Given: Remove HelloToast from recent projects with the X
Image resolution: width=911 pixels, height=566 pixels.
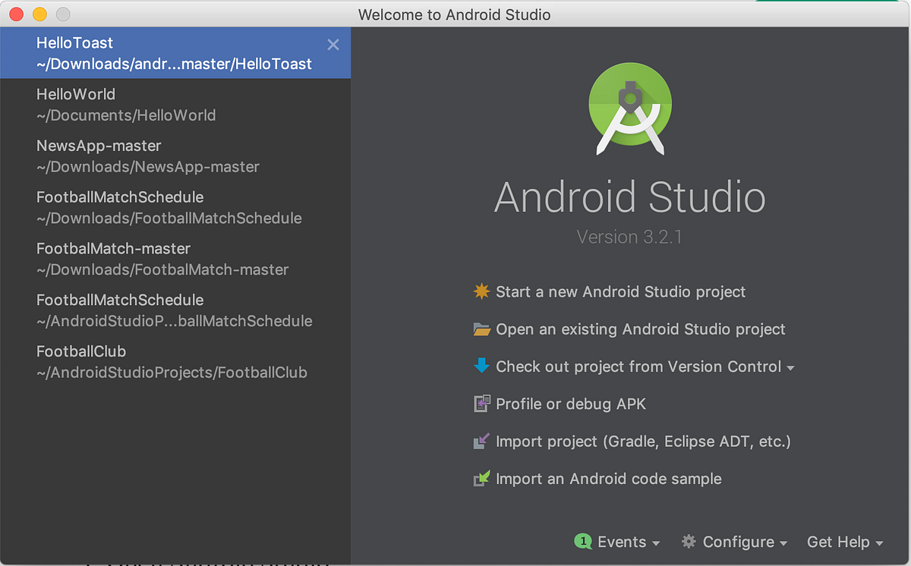Looking at the screenshot, I should click(333, 44).
